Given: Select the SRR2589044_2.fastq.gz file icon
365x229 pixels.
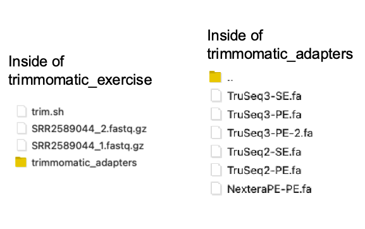Looking at the screenshot, I should click(22, 128).
